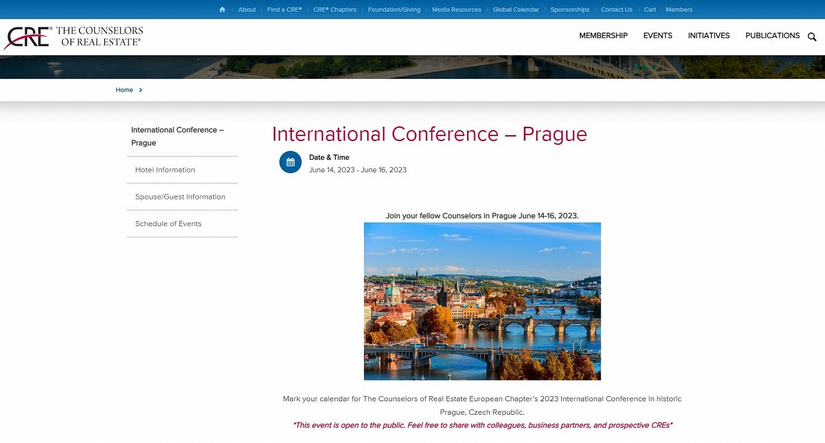This screenshot has height=443, width=825.
Task: Open the search magnifier icon
Action: coord(812,37)
